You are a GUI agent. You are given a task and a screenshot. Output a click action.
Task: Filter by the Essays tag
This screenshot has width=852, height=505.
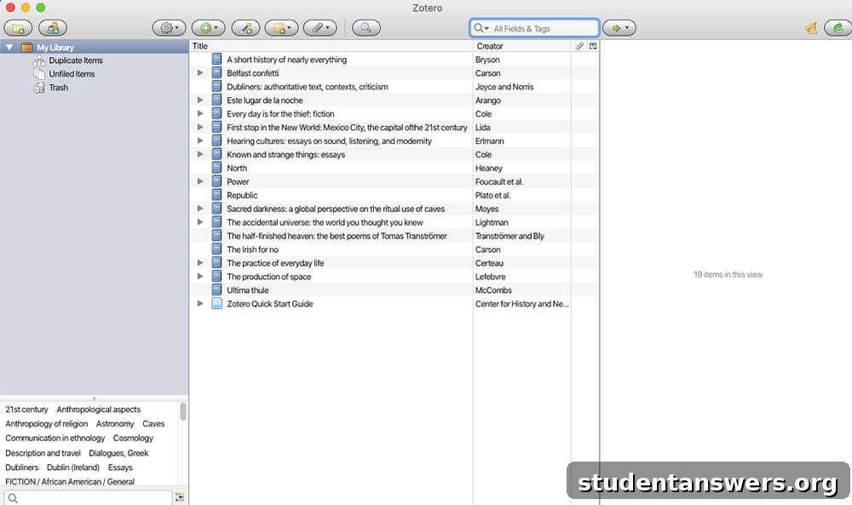tap(120, 468)
